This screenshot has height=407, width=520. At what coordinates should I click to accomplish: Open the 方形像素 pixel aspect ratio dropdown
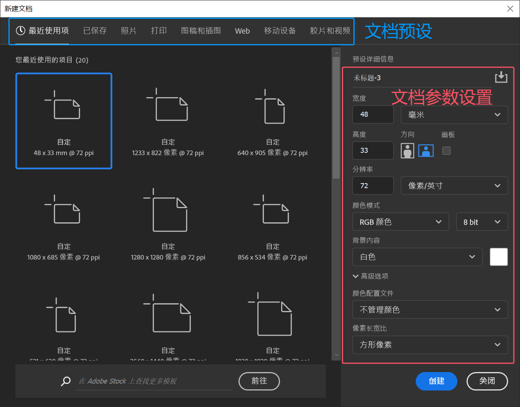(430, 345)
